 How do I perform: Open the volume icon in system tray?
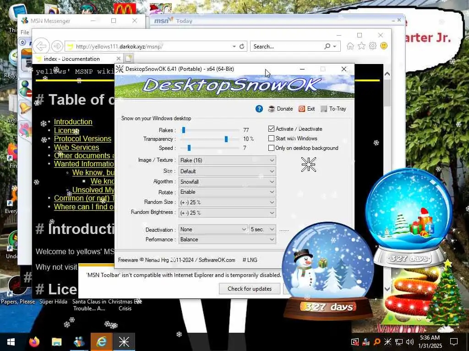point(410,342)
